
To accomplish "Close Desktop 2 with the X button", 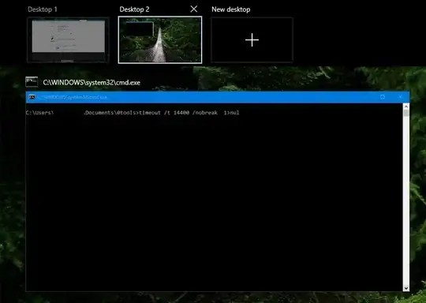I will (x=194, y=9).
